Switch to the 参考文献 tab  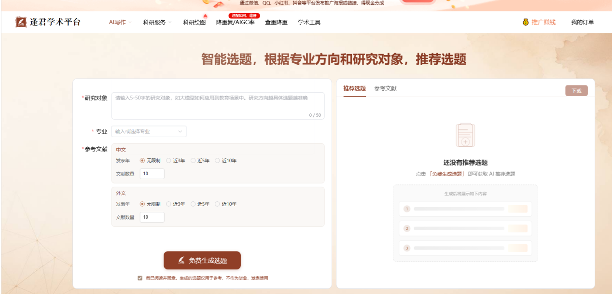click(x=386, y=88)
